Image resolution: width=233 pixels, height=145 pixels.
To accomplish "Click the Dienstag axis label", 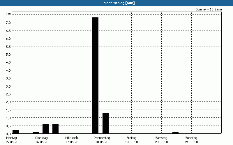I will click(x=41, y=138).
